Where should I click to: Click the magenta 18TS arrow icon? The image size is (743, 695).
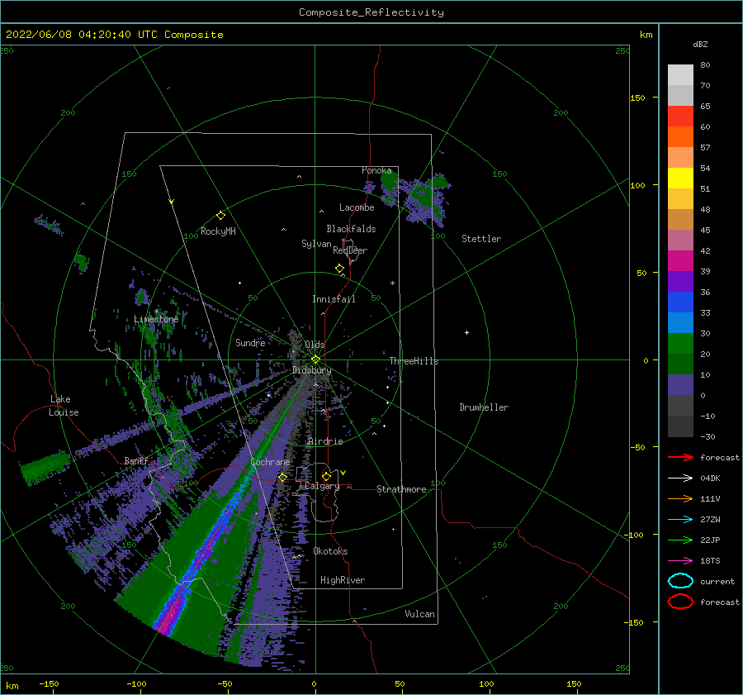[x=680, y=561]
